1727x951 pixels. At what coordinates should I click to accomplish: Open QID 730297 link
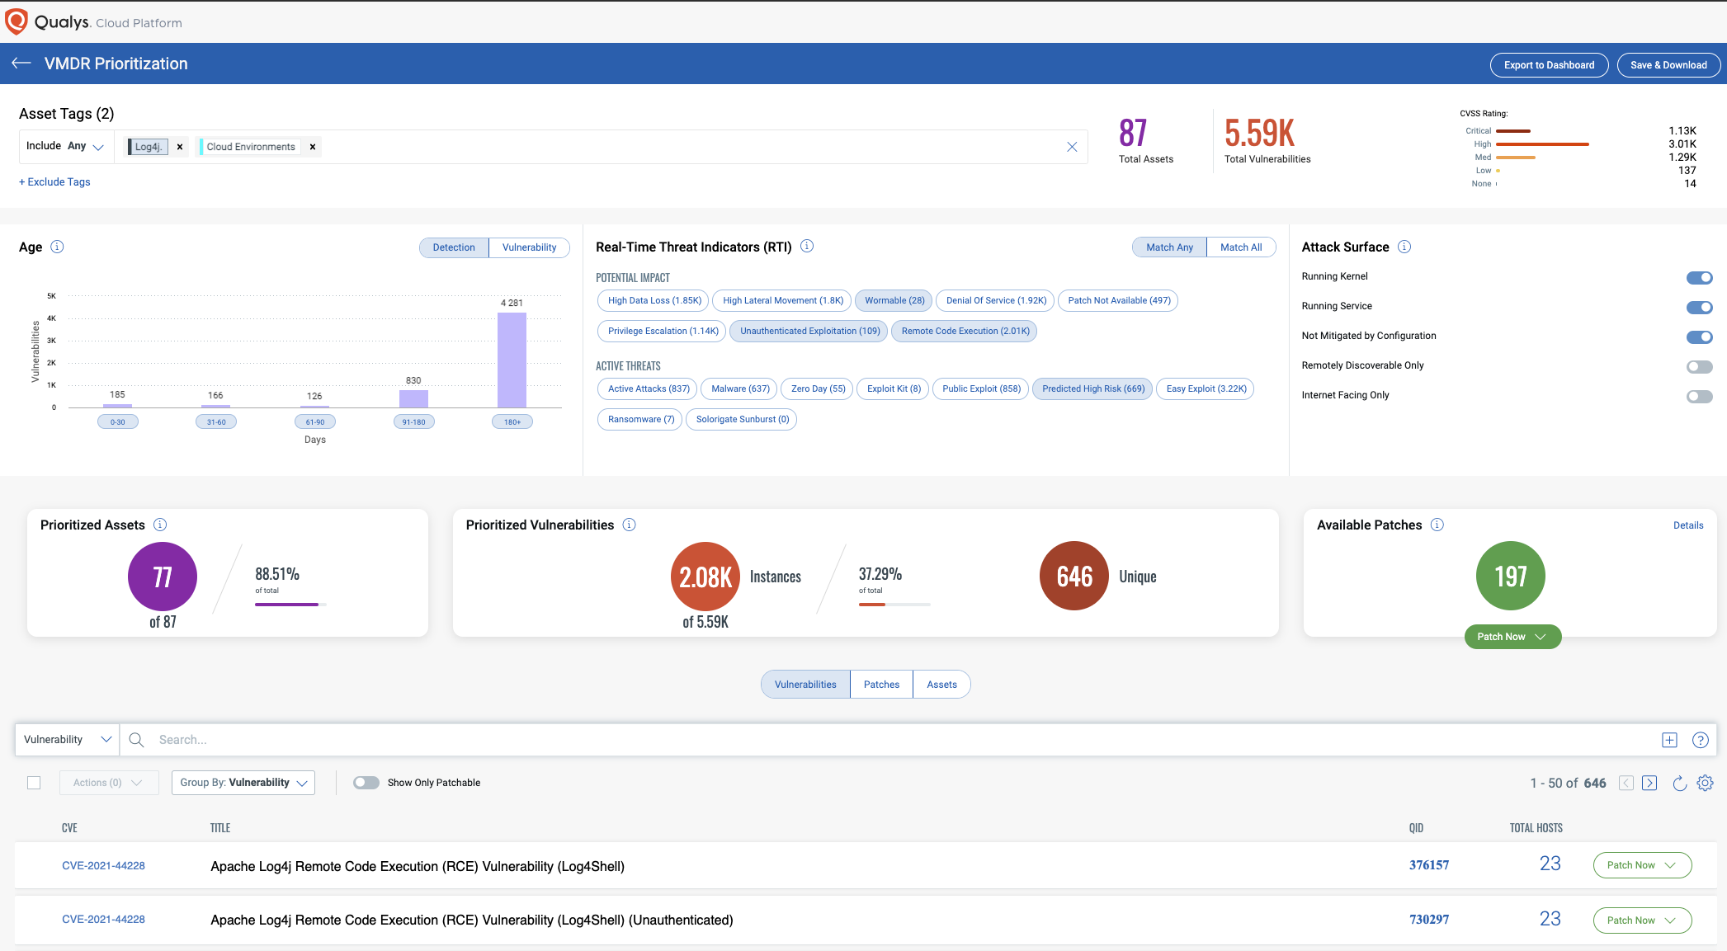(x=1429, y=920)
